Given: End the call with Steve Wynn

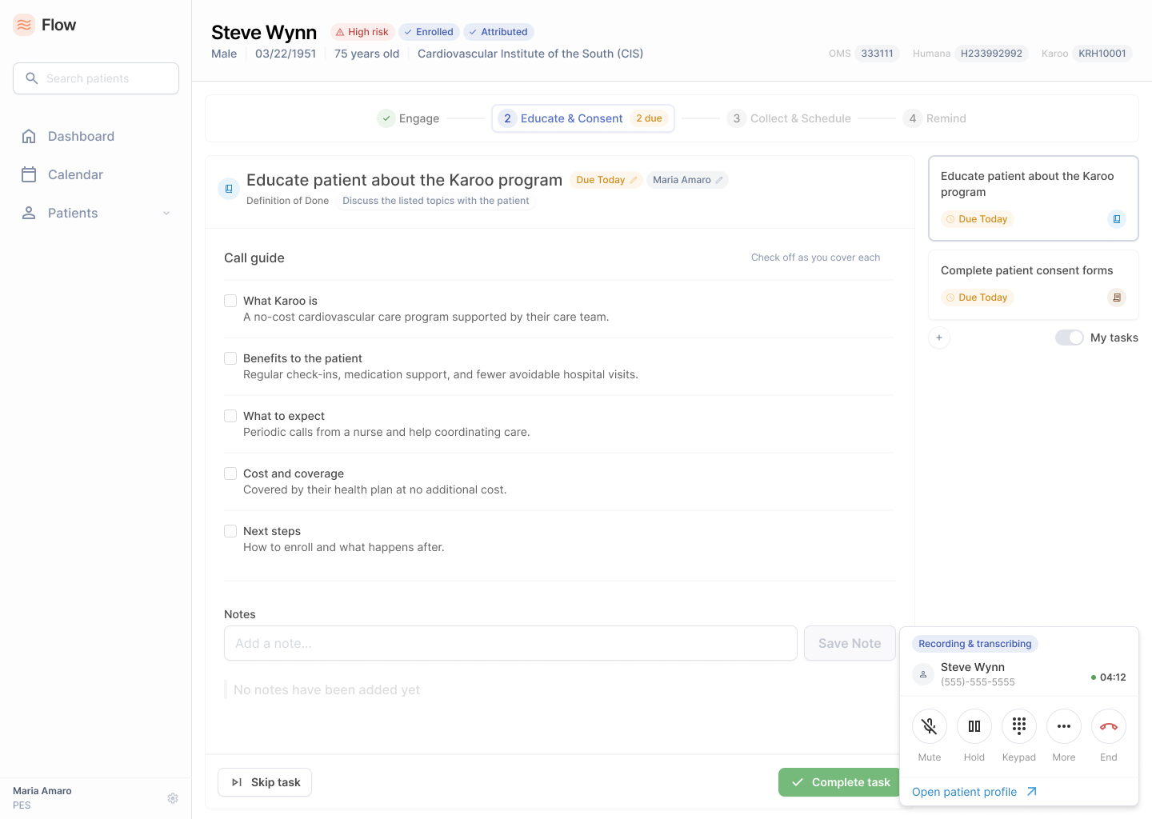Looking at the screenshot, I should 1109,726.
